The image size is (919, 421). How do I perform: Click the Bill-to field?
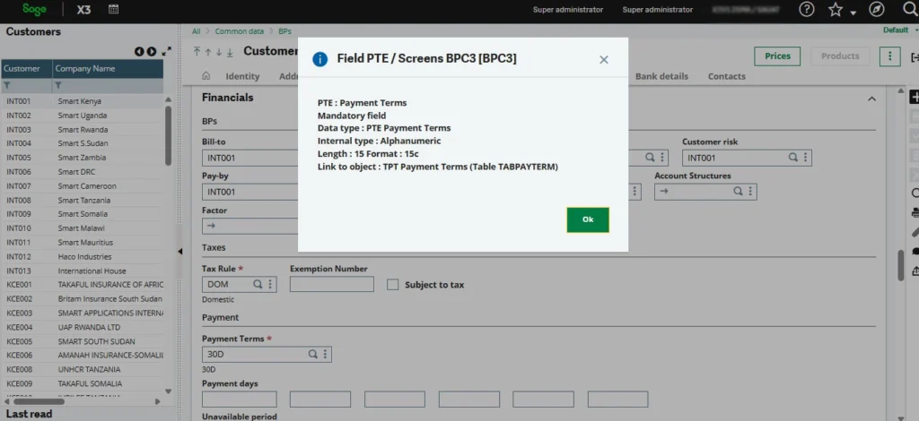point(250,158)
